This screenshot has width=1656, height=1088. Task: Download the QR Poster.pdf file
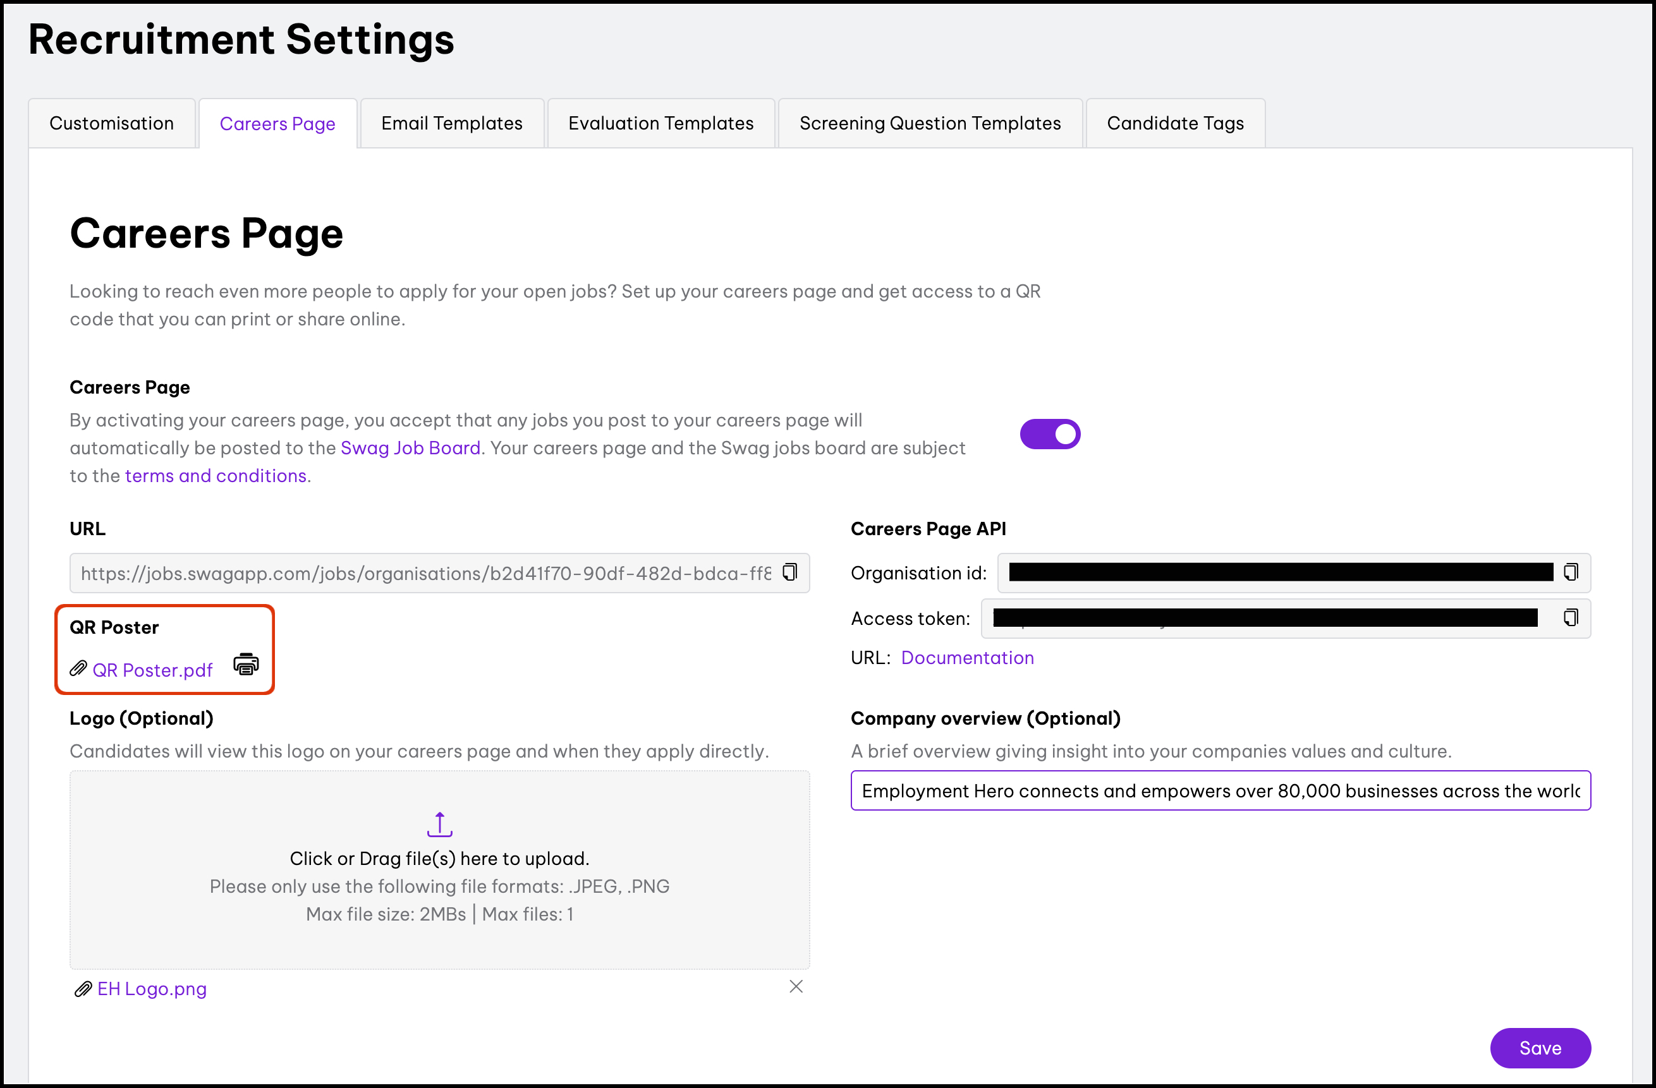[x=152, y=670]
